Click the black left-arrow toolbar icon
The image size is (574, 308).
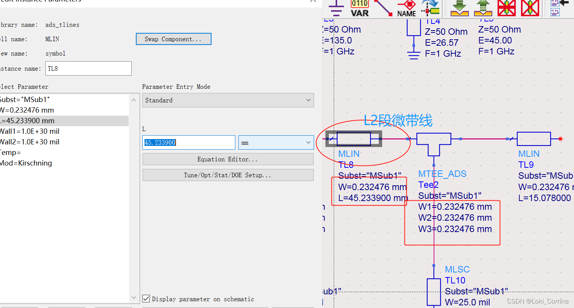564,3
